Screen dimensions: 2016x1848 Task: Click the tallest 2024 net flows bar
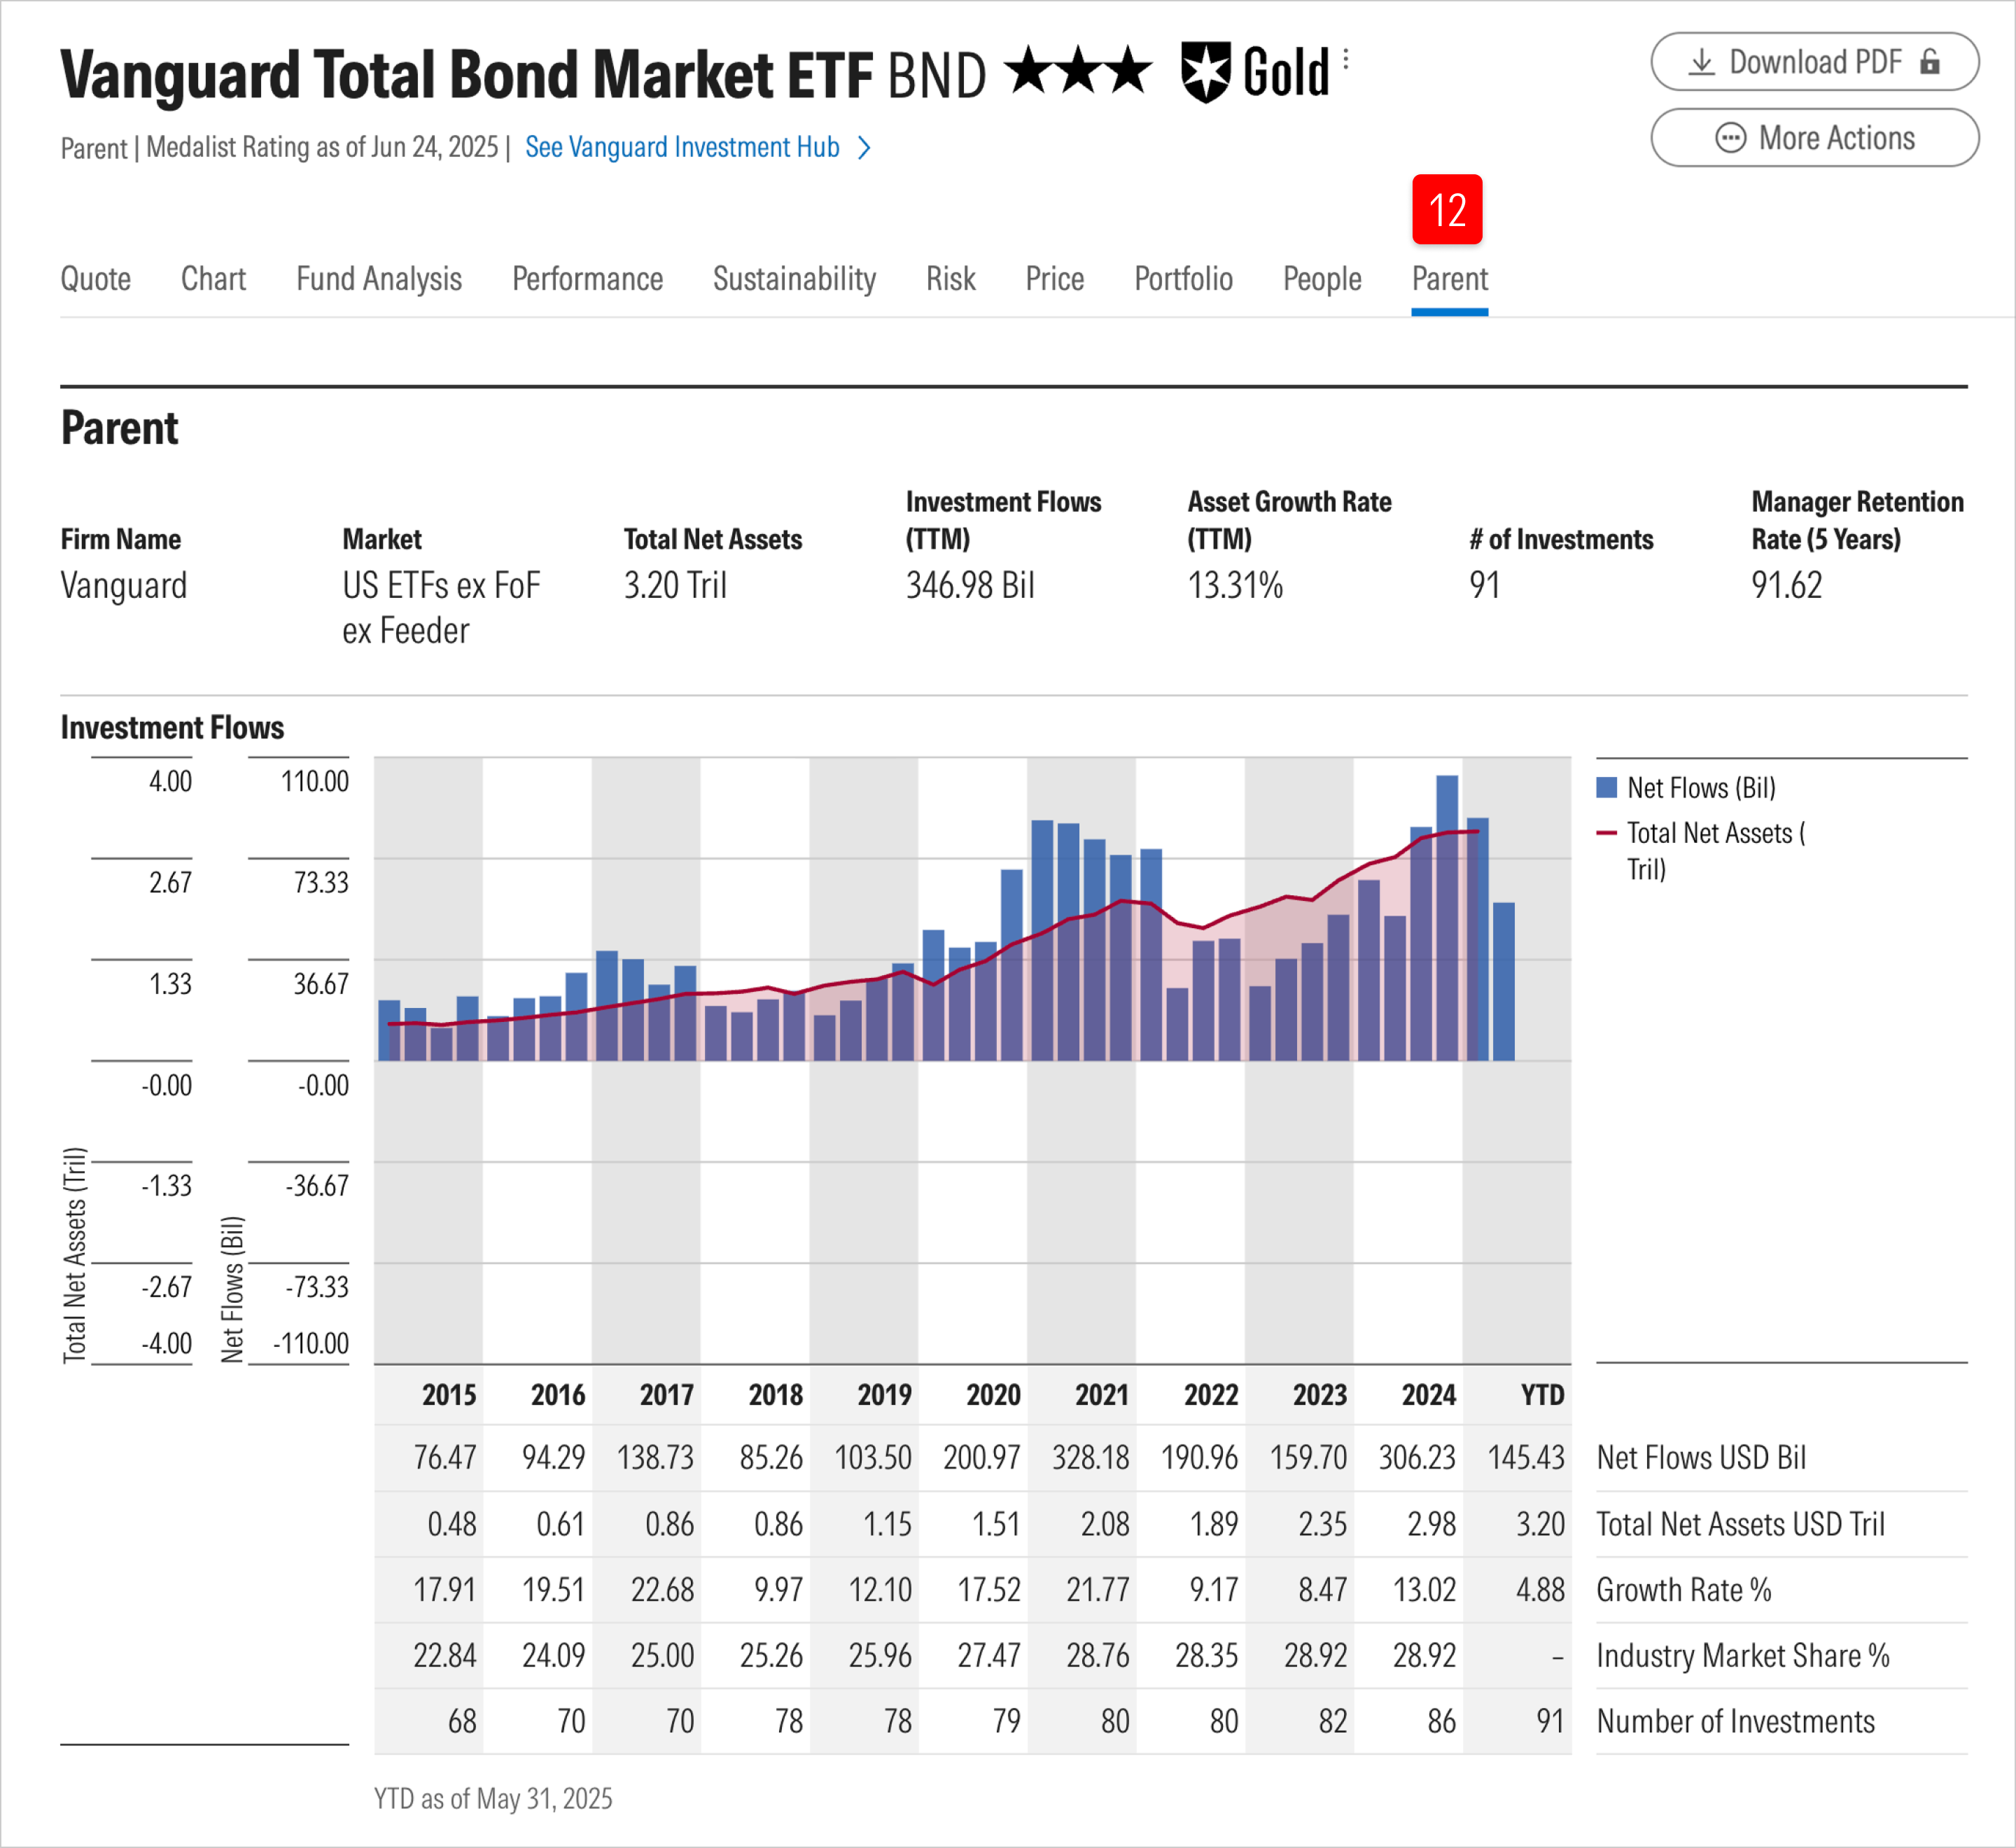point(1447,917)
